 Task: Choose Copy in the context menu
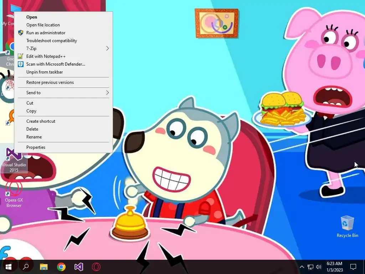pyautogui.click(x=63, y=111)
